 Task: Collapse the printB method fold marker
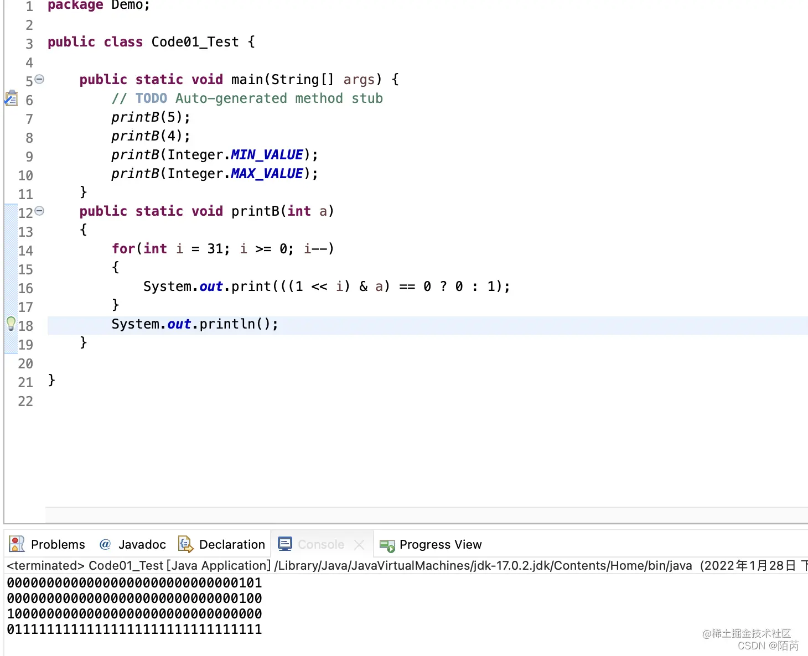[x=39, y=211]
